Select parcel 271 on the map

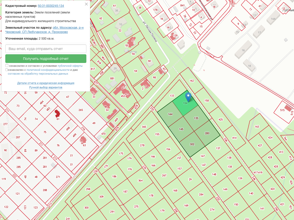click(58, 177)
